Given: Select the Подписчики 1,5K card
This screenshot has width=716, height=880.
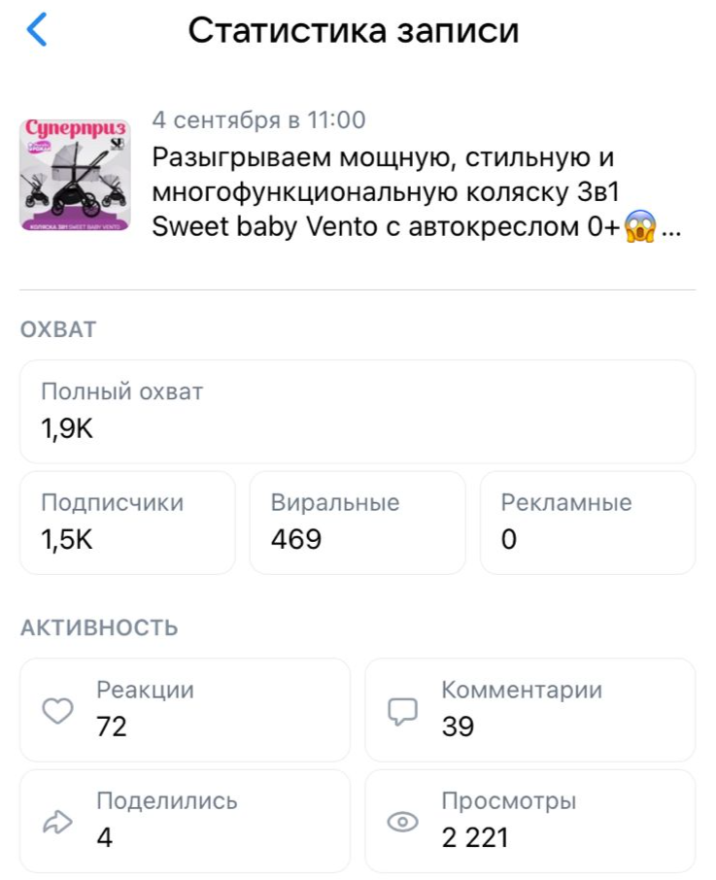Looking at the screenshot, I should pyautogui.click(x=127, y=523).
